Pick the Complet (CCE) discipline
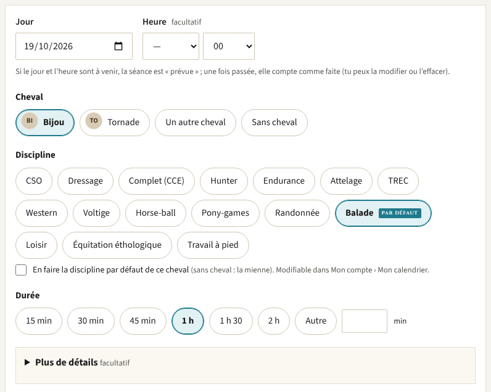491x392 pixels. click(x=156, y=181)
